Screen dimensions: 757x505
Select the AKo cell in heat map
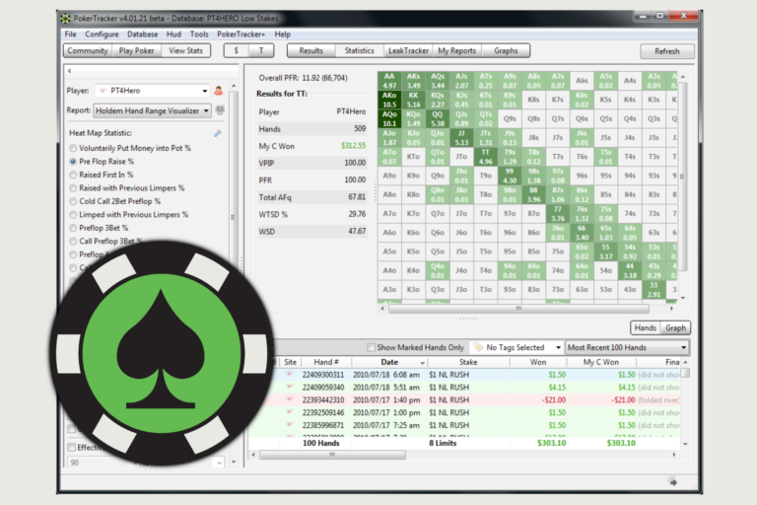click(x=389, y=100)
